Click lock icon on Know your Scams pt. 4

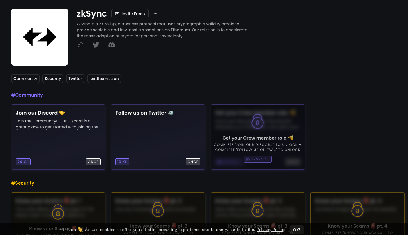[x=357, y=210]
